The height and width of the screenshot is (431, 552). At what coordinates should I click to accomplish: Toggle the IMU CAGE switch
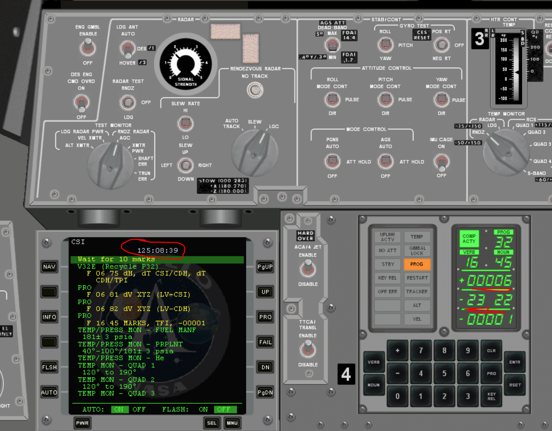441,162
